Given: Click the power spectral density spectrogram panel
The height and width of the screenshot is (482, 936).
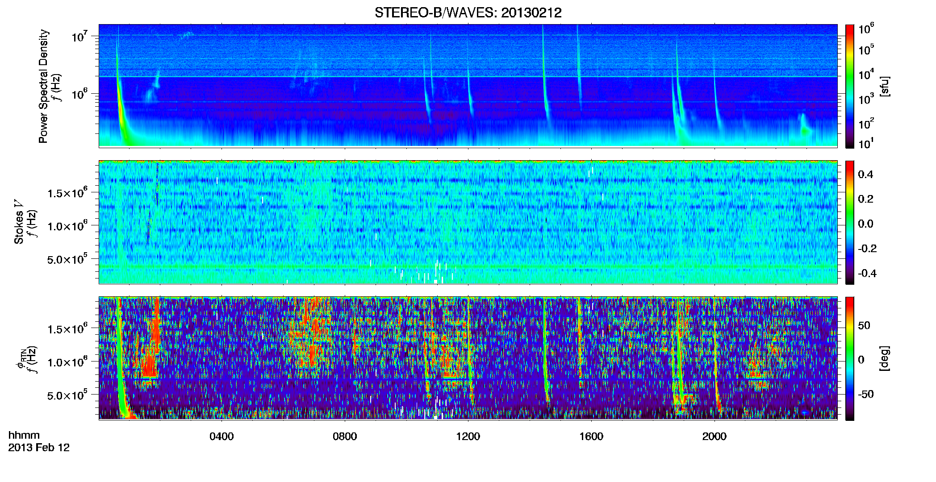Looking at the screenshot, I should [x=468, y=86].
